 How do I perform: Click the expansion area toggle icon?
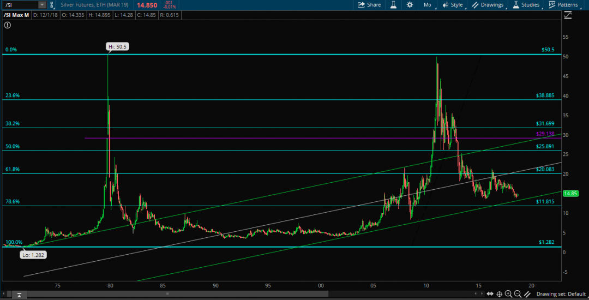(490, 294)
